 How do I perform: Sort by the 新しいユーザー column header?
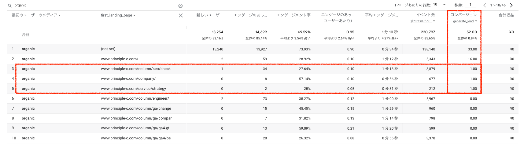[210, 15]
